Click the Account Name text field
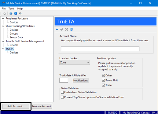The height and width of the screenshot is (114, 158). (x=100, y=49)
